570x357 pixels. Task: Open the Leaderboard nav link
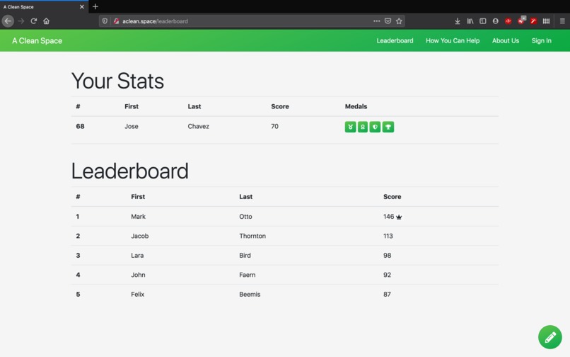pos(395,41)
